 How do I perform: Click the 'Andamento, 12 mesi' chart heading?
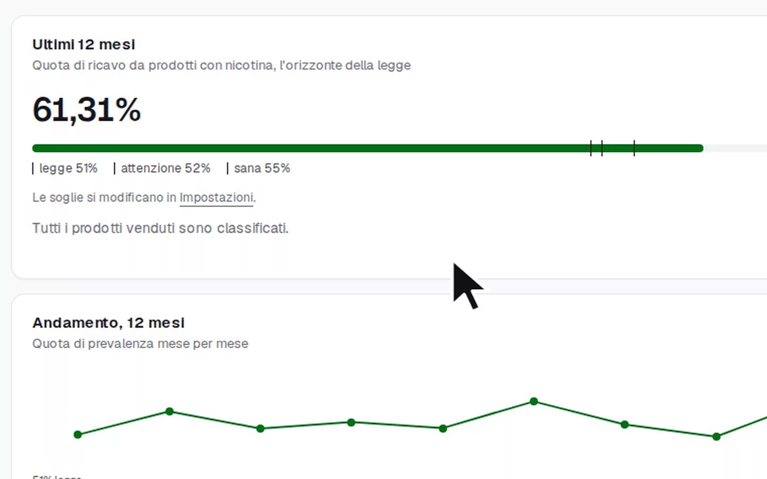108,323
